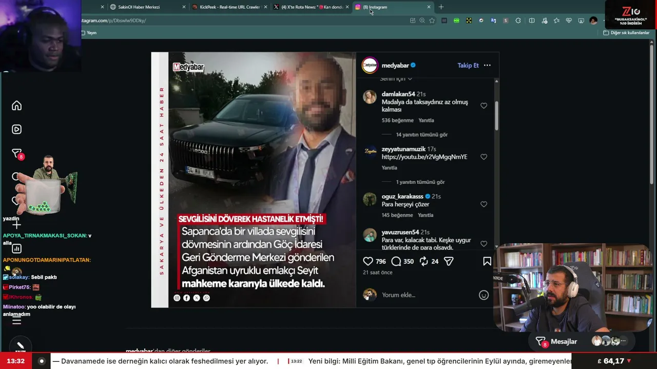The height and width of the screenshot is (369, 657).
Task: Reply to zeyyatunamuzik's comment
Action: pyautogui.click(x=390, y=168)
